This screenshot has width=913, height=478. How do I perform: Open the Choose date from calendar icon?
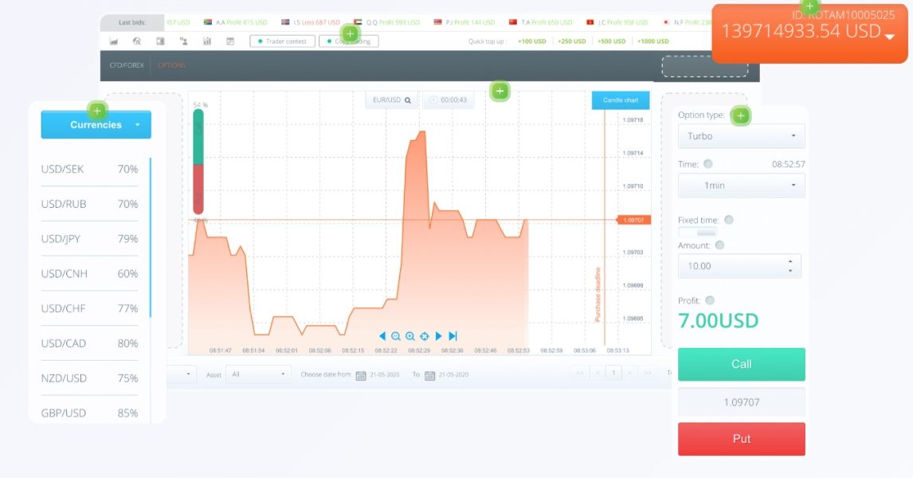pos(360,375)
